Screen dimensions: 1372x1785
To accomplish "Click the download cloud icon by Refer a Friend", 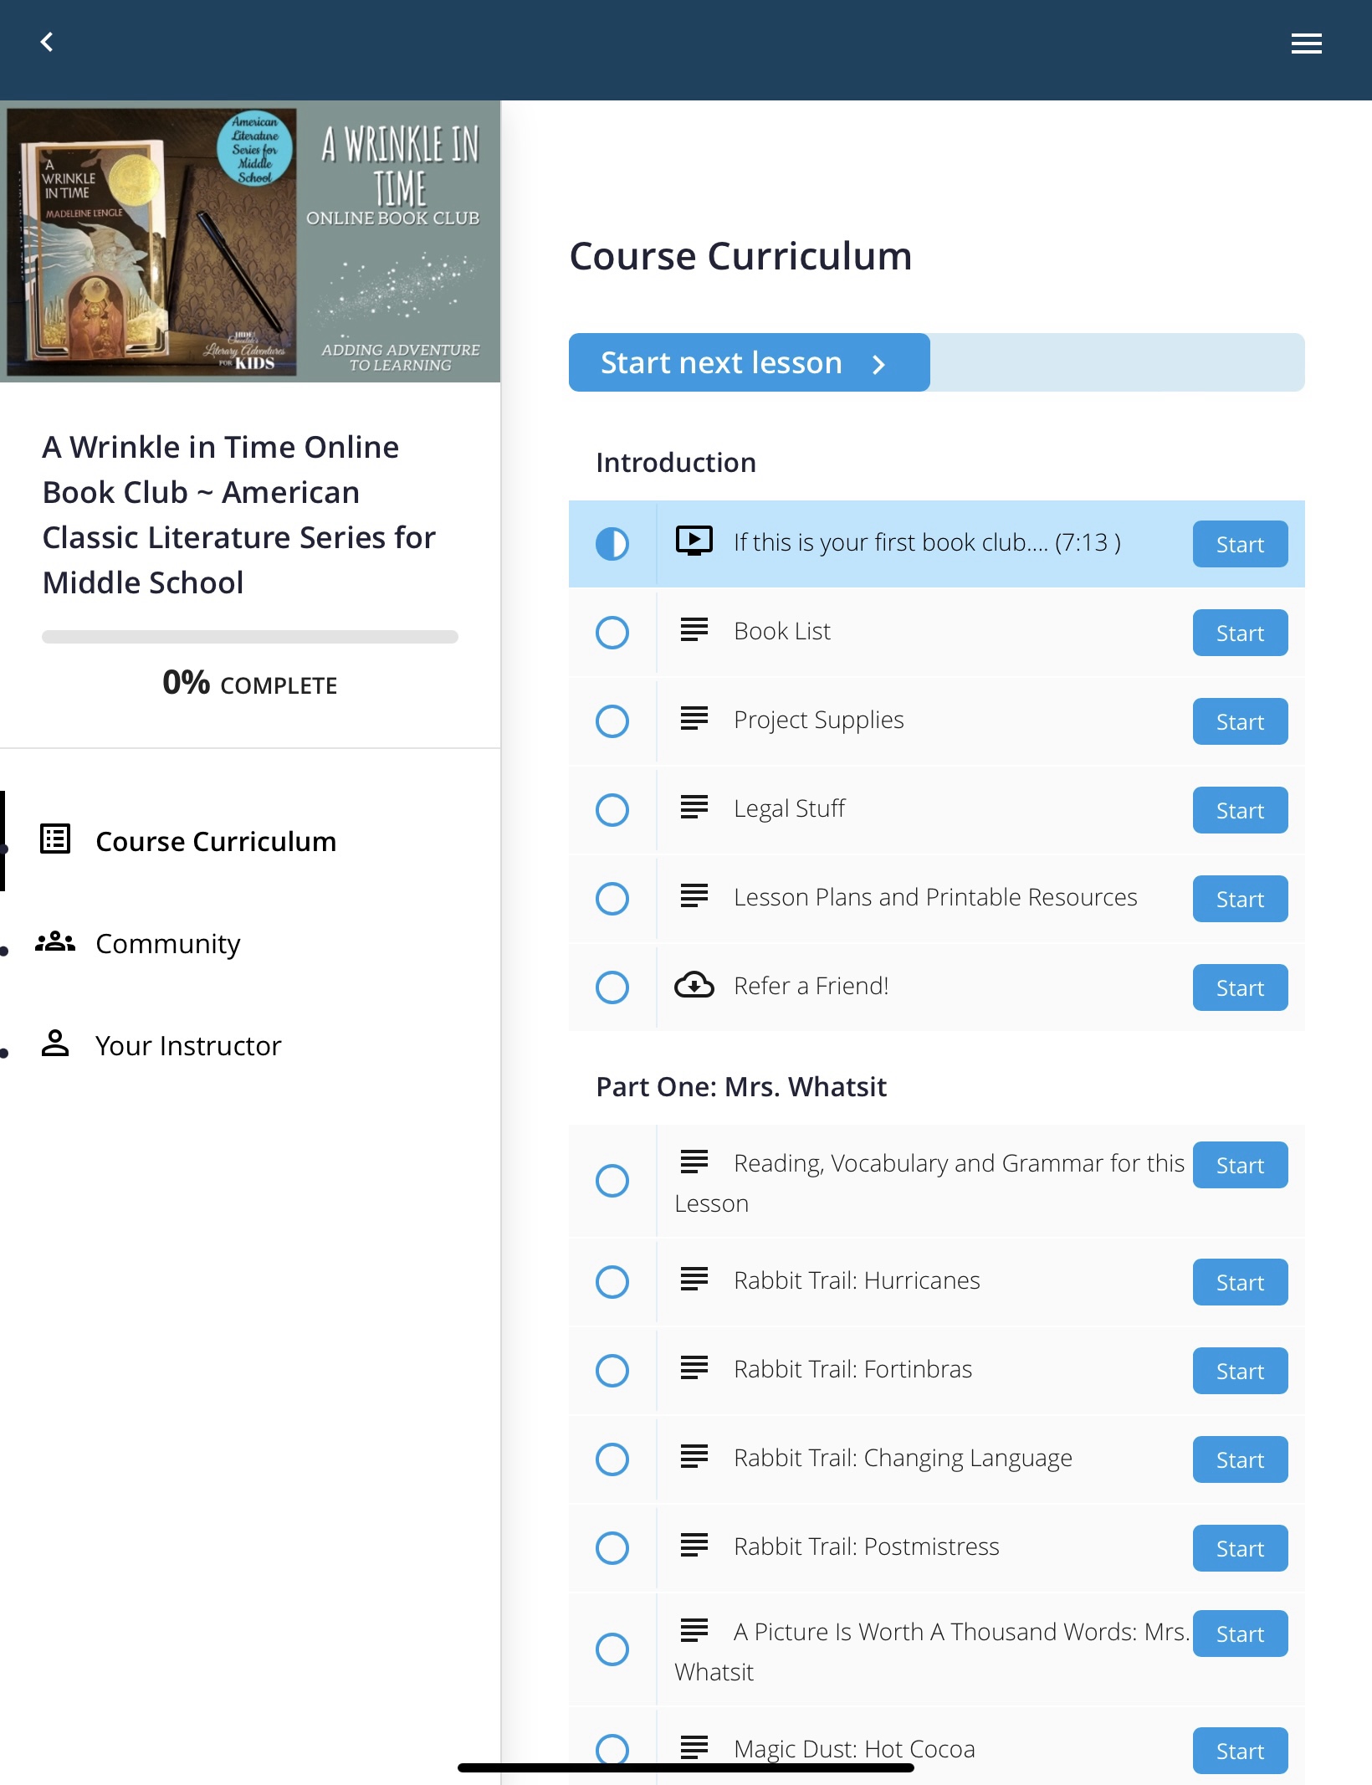I will click(x=694, y=986).
